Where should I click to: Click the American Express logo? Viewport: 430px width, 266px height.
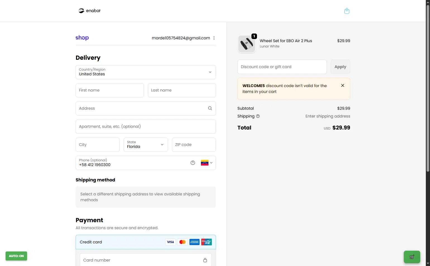coord(194,242)
